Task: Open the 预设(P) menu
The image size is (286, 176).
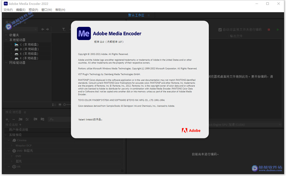Action: coord(33,10)
